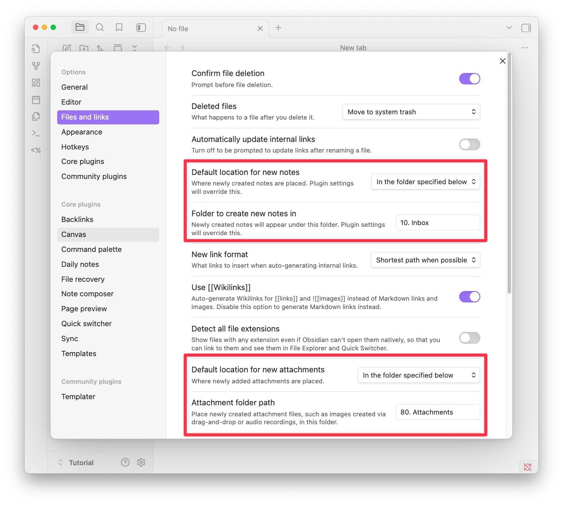Open Command palette plugin settings

point(108,249)
